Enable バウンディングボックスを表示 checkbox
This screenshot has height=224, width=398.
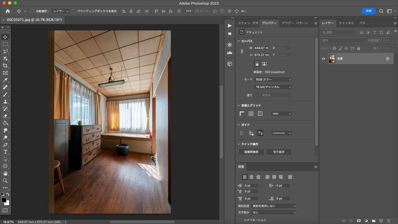click(x=74, y=11)
